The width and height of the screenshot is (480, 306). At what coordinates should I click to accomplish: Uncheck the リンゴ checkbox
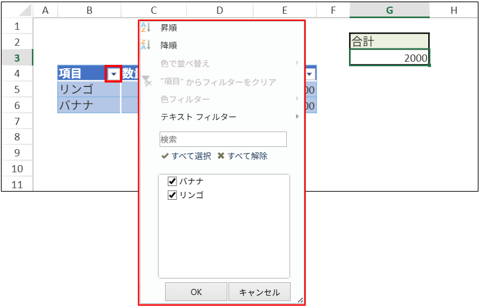point(172,195)
